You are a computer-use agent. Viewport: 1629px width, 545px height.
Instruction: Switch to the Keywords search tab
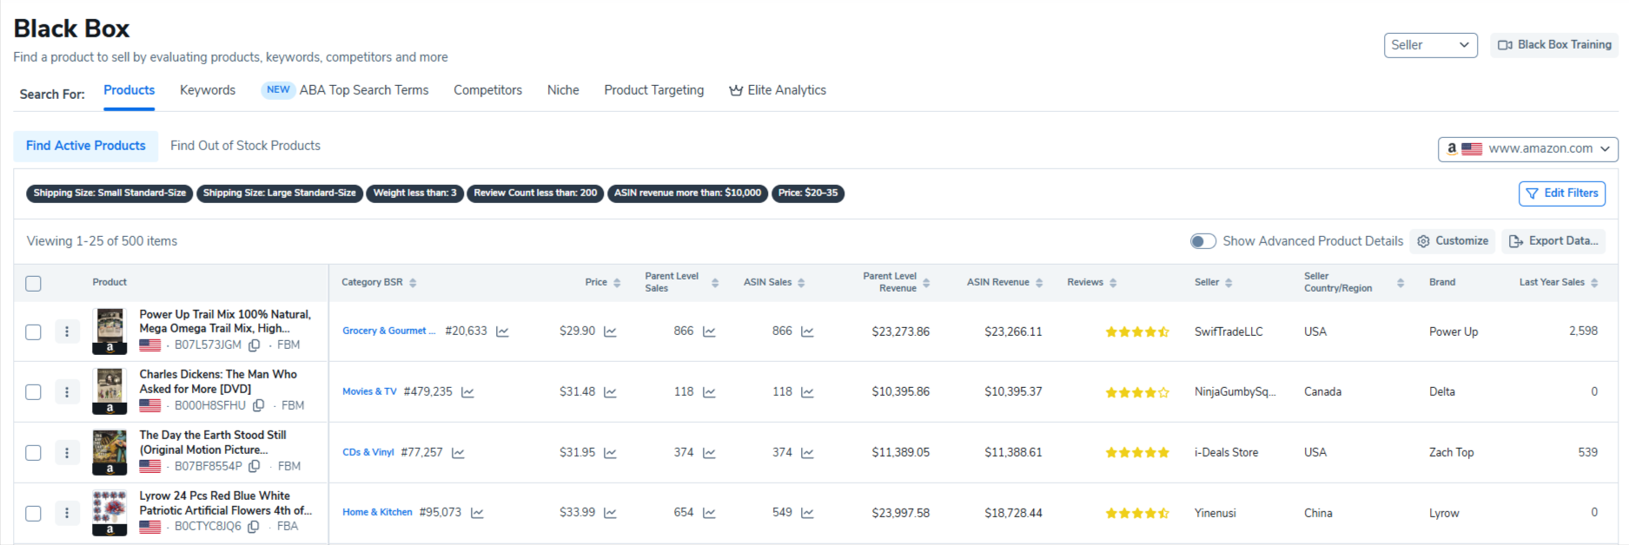point(208,90)
